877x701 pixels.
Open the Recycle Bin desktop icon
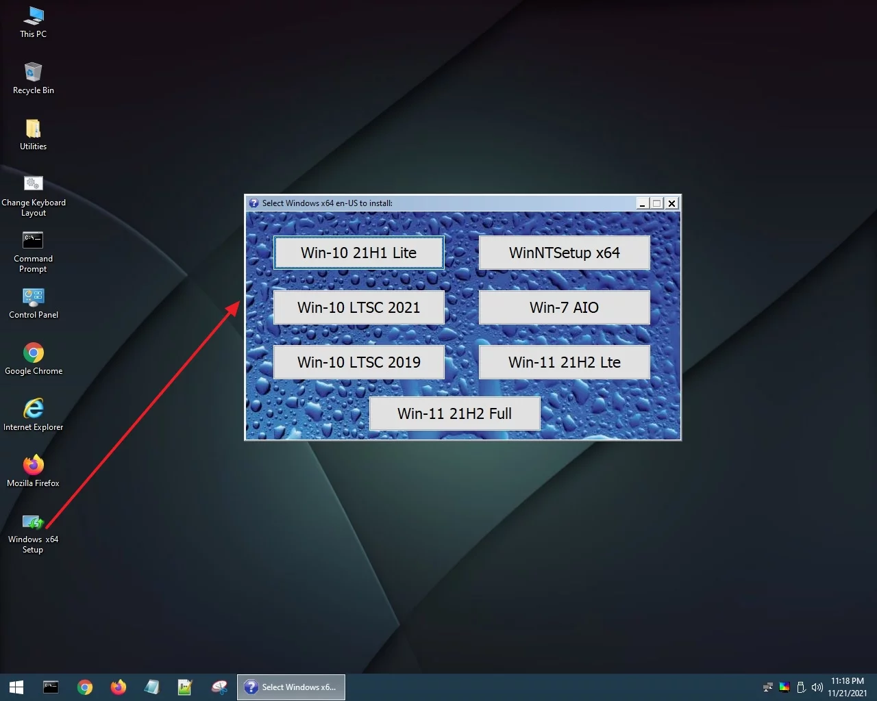tap(33, 78)
